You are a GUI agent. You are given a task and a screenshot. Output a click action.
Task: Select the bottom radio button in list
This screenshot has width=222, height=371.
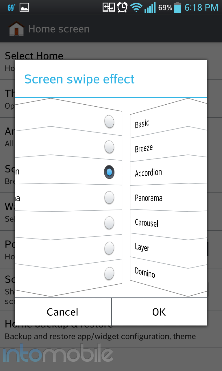click(109, 273)
